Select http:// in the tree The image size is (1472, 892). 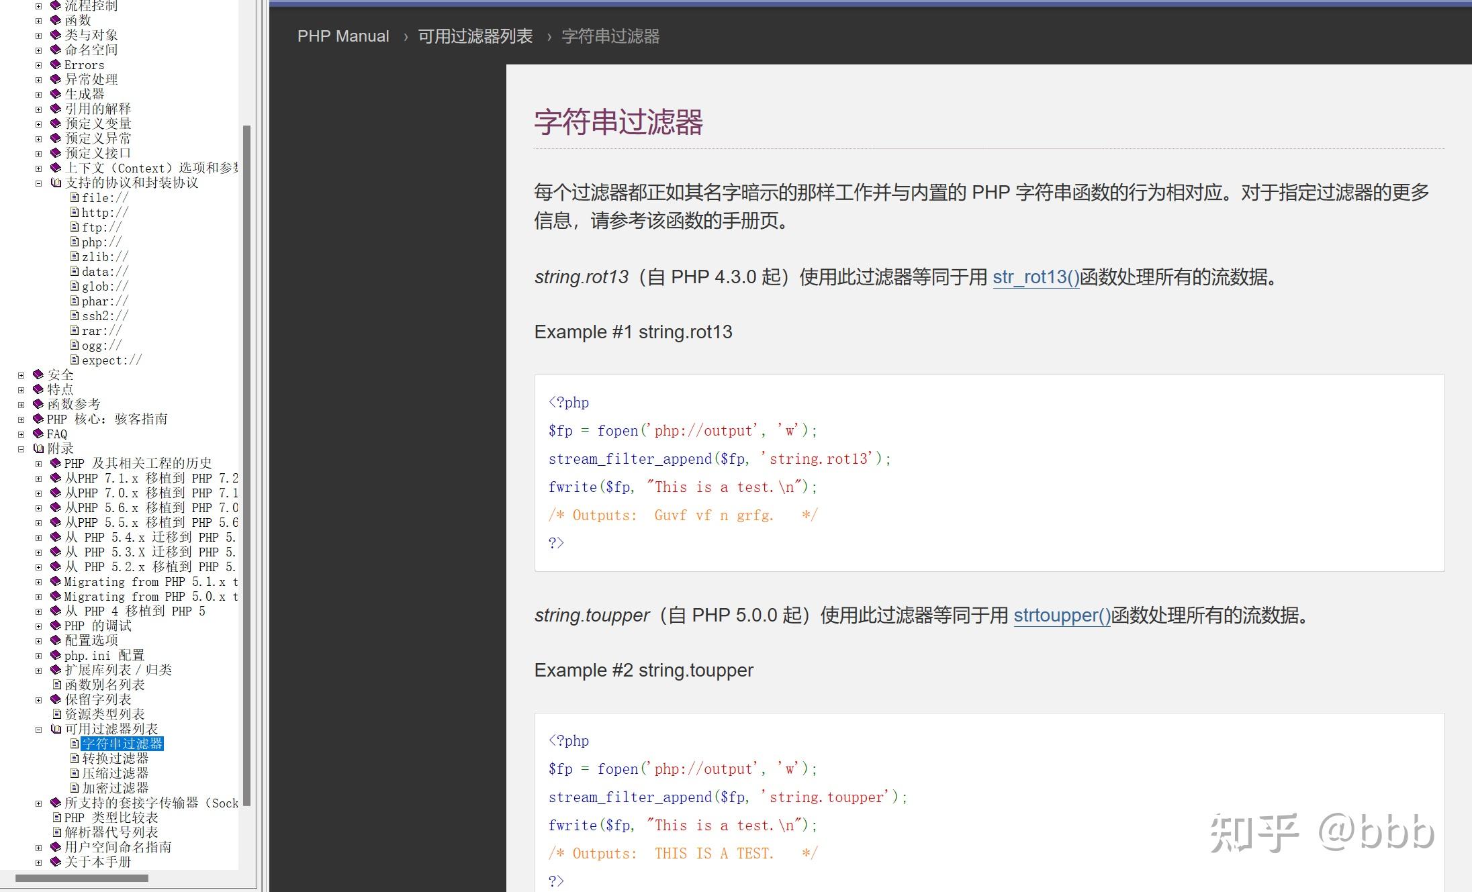[105, 212]
